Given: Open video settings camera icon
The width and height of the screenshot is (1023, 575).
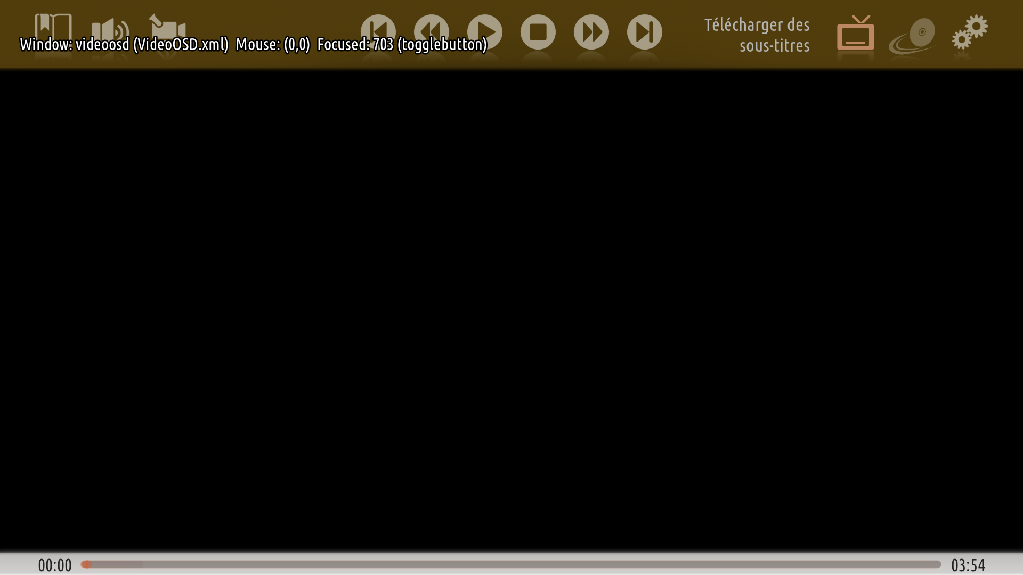Looking at the screenshot, I should [167, 32].
